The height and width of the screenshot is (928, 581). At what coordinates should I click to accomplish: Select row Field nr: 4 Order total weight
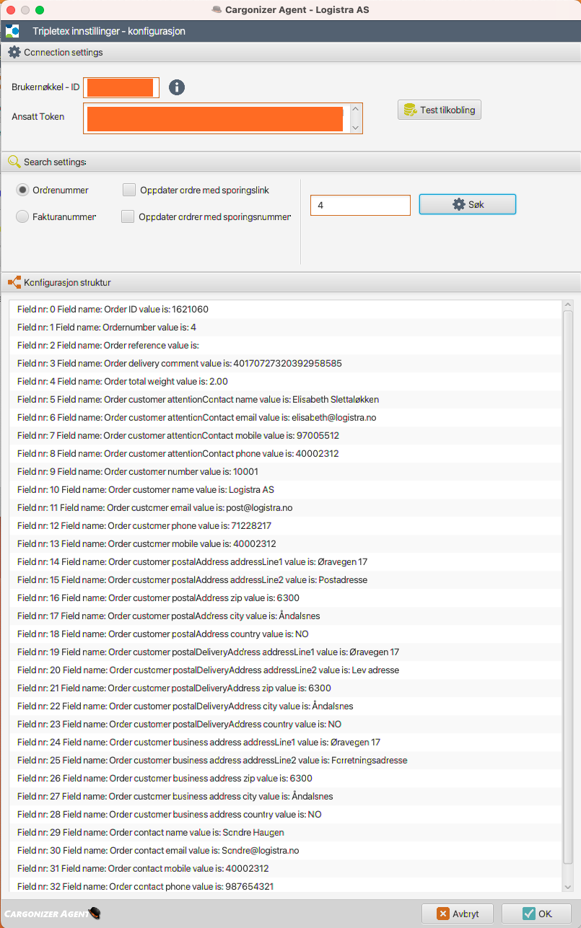click(x=286, y=381)
